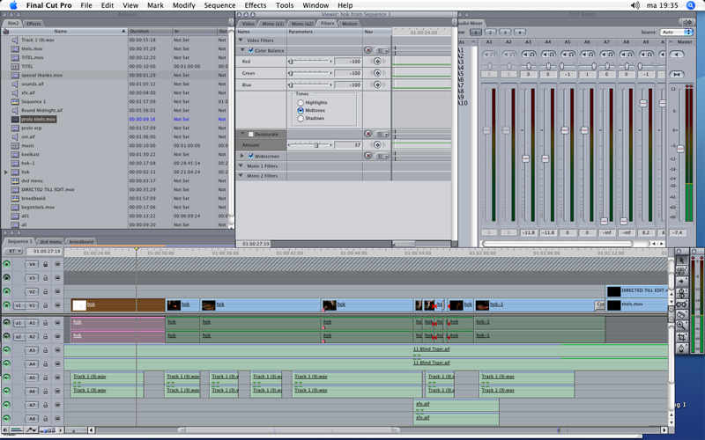This screenshot has width=705, height=440.
Task: Open the Color Balance filter options dropdown
Action: pos(382,50)
